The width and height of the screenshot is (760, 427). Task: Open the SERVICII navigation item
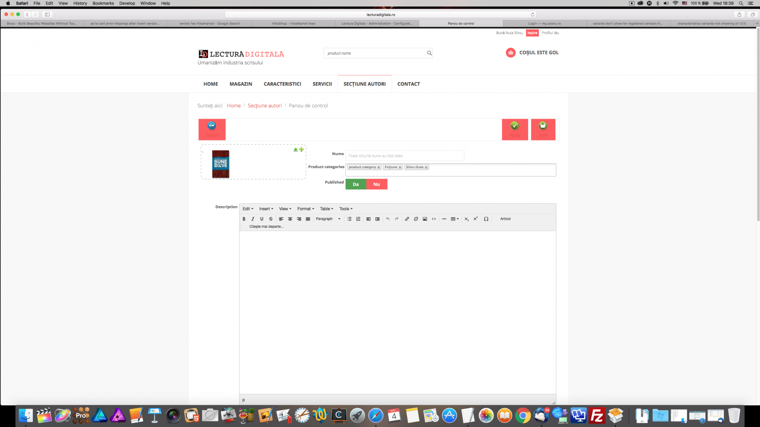click(x=322, y=84)
